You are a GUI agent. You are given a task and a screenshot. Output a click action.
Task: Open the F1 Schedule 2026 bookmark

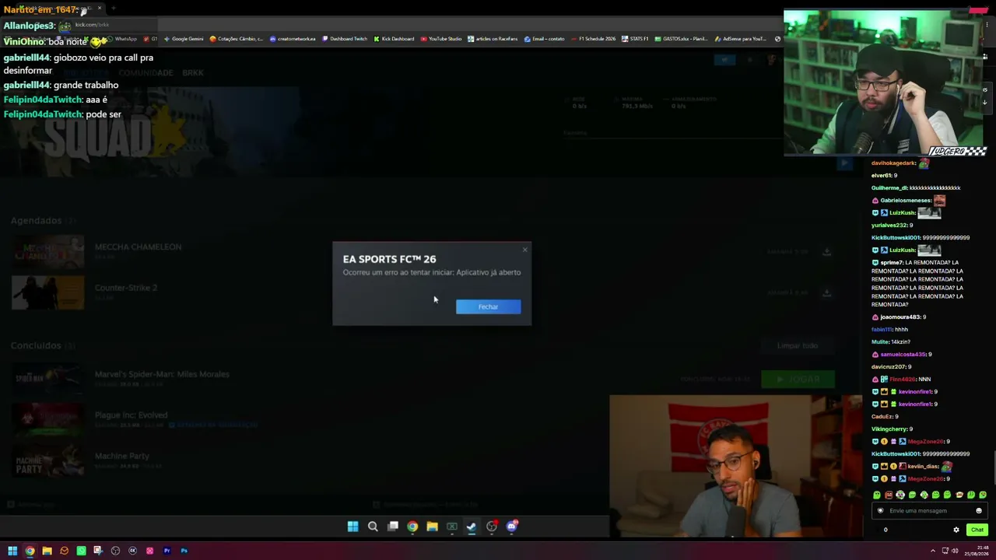593,39
